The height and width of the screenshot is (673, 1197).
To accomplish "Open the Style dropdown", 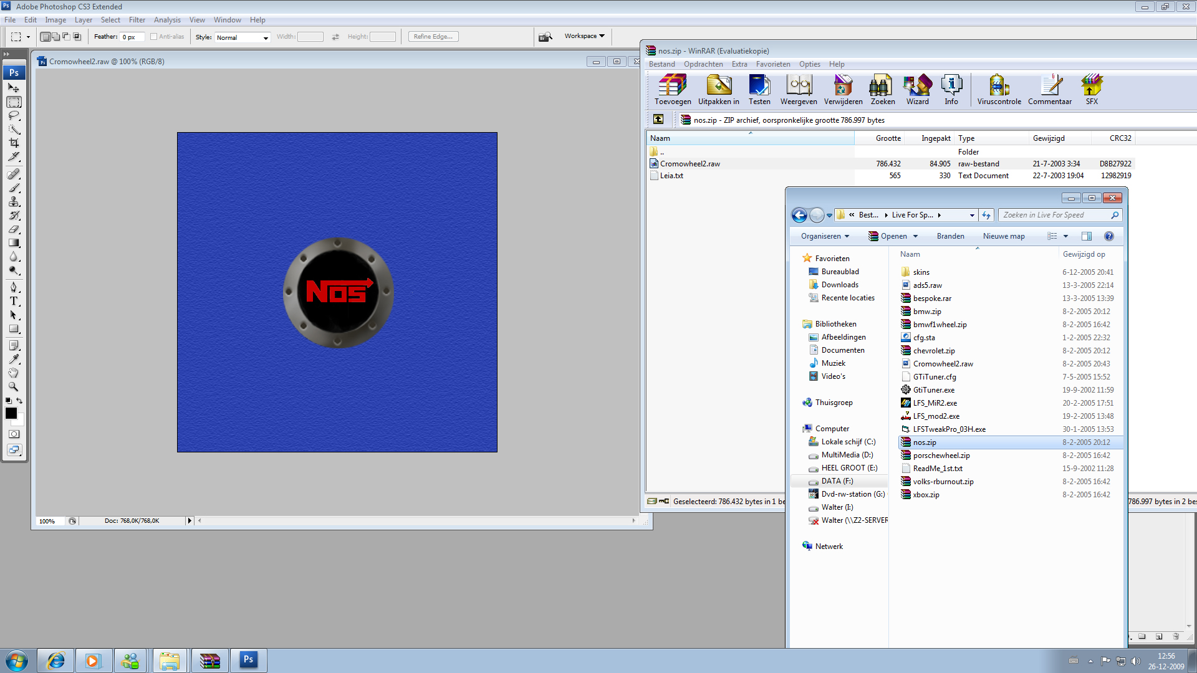I will (242, 37).
